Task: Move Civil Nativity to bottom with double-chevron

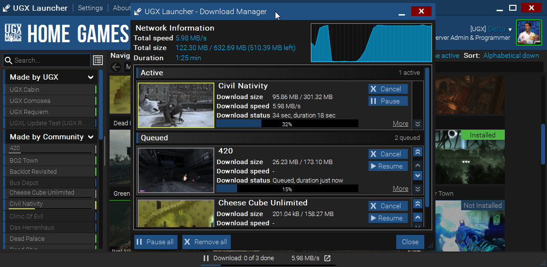Action: (418, 124)
